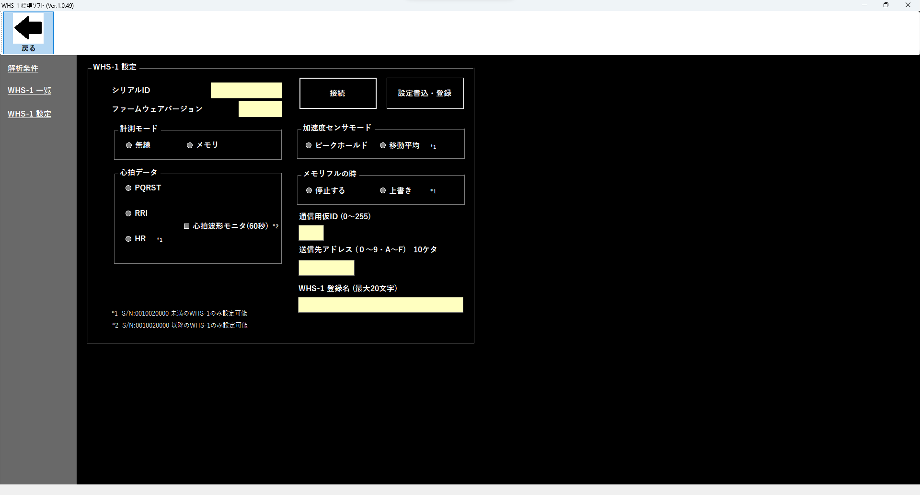Click the シリアルID input field

(x=246, y=91)
